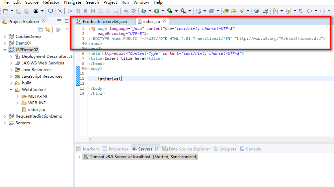Click the Drop to Frame icon

(x=126, y=11)
